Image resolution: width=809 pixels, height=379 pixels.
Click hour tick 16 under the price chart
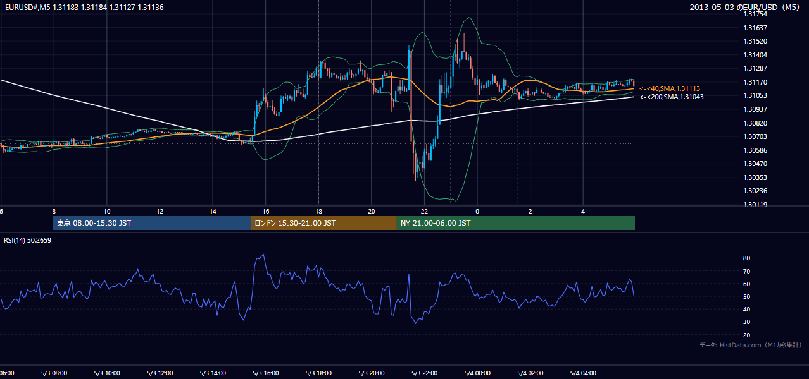[265, 211]
